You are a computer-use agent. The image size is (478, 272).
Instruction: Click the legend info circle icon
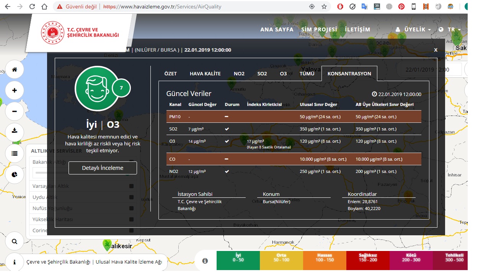click(x=205, y=261)
